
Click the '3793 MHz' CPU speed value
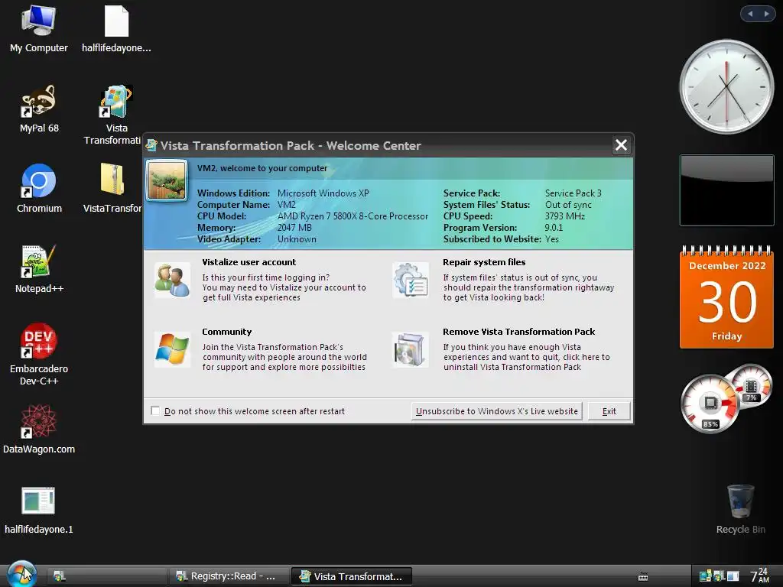coord(564,216)
